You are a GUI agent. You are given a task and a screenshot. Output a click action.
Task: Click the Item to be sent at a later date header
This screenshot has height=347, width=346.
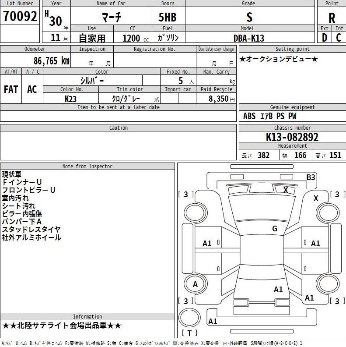pyautogui.click(x=119, y=107)
